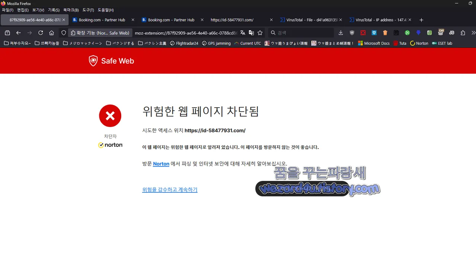
Task: Open the sidebar icon on the toolbar
Action: coord(7,33)
